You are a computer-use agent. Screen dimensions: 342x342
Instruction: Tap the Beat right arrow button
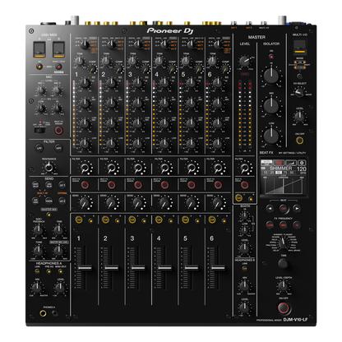[x=297, y=209]
